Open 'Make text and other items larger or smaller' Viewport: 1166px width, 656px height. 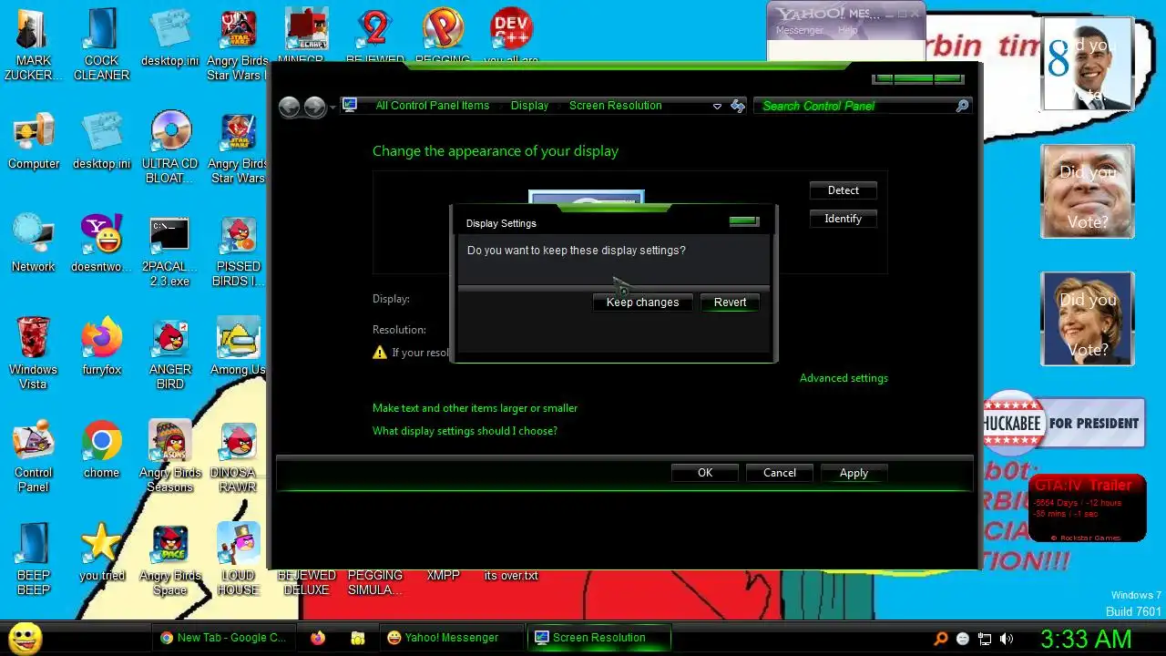coord(475,408)
